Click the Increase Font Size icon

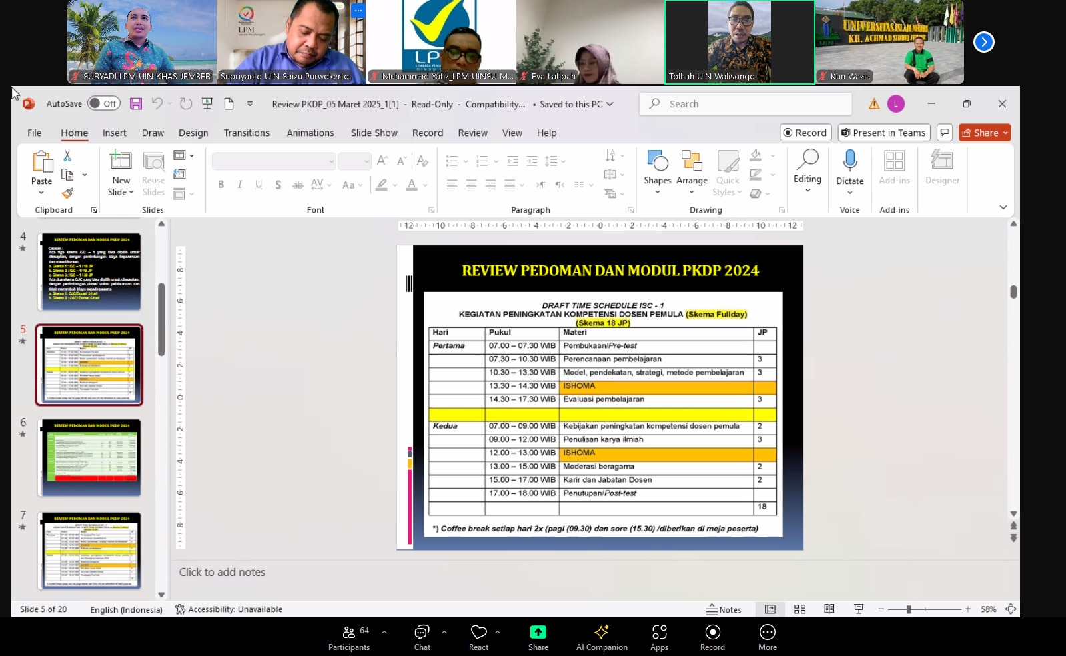pyautogui.click(x=382, y=161)
